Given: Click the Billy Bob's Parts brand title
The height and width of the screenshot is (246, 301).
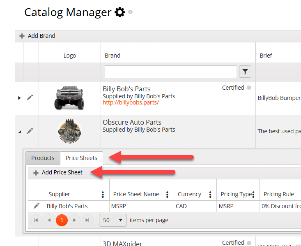Looking at the screenshot, I should pyautogui.click(x=126, y=89).
